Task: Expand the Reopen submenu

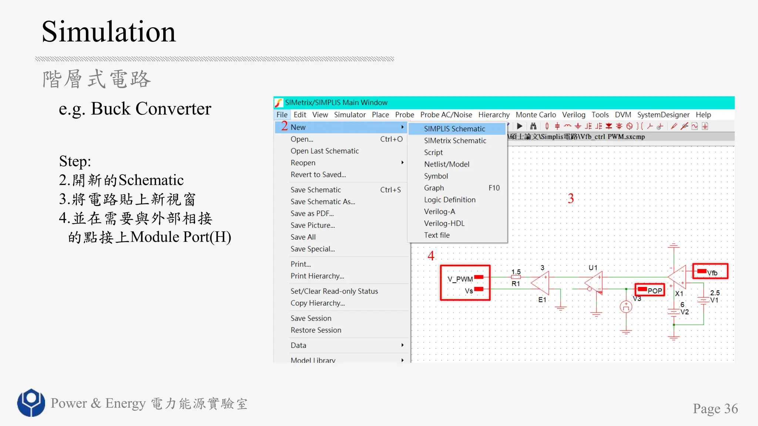Action: pos(402,163)
